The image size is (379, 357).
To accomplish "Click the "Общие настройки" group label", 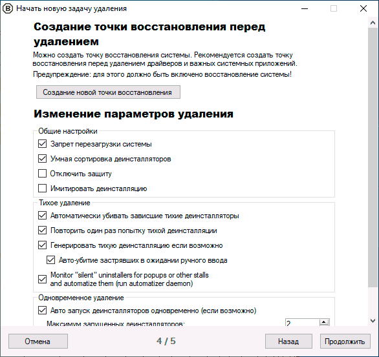I will click(68, 131).
